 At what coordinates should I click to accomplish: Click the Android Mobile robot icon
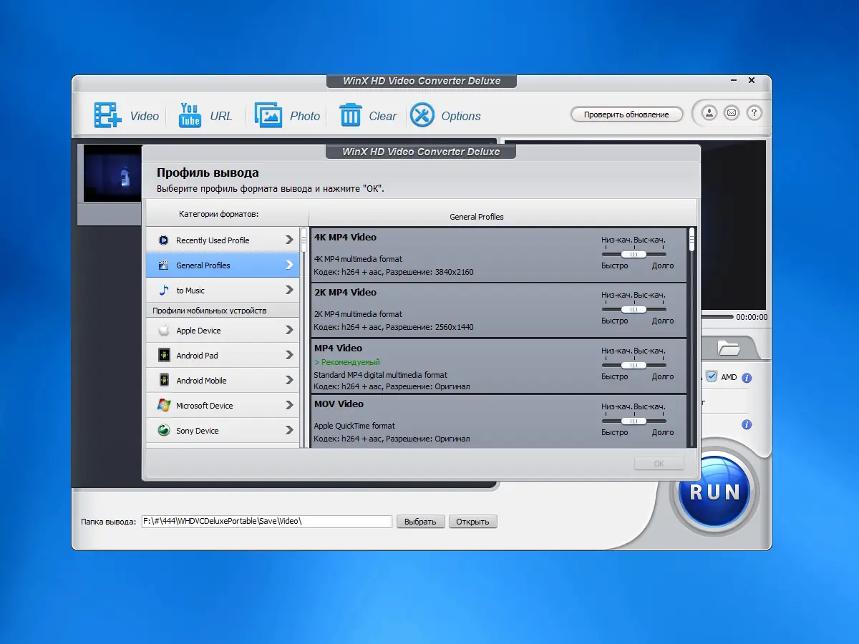(163, 381)
